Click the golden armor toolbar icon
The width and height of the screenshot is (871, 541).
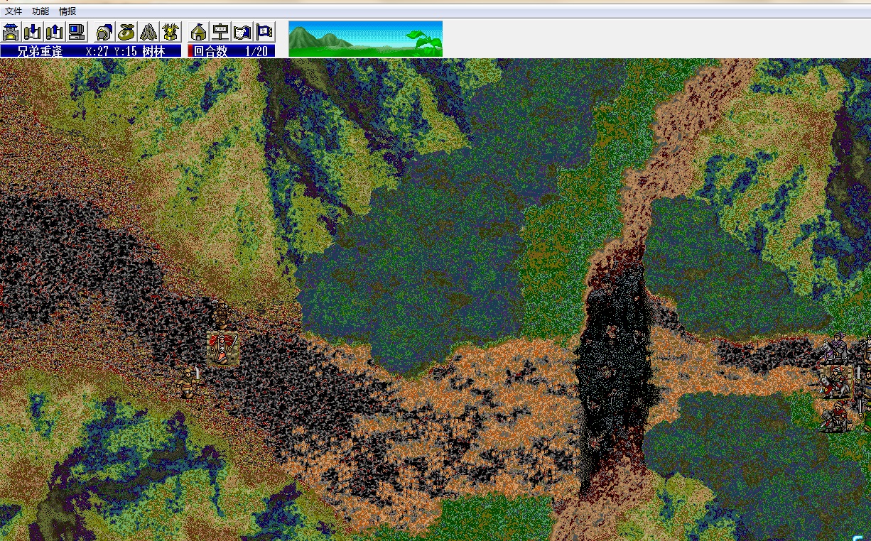(x=171, y=32)
